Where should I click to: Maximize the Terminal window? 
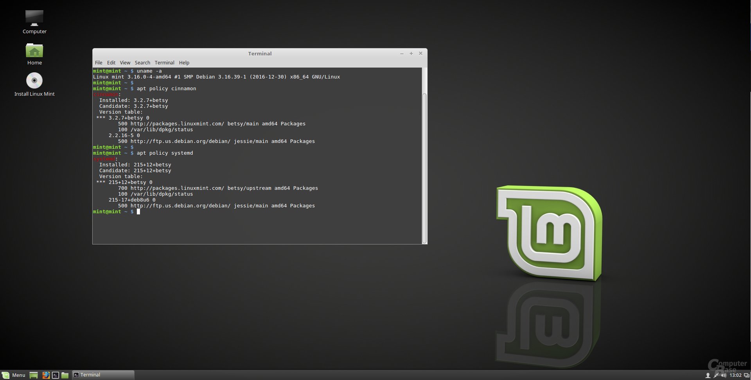(411, 54)
